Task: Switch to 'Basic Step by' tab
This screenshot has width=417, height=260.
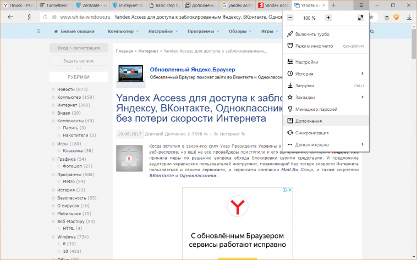Action: coord(164,5)
